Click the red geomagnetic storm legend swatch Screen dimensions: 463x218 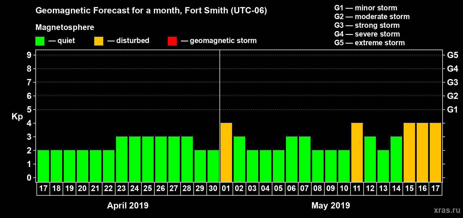click(x=172, y=41)
